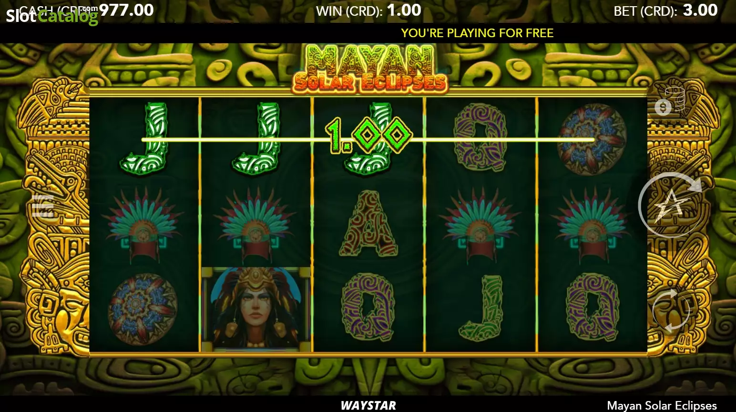Open the coin bet settings icon
The width and height of the screenshot is (736, 412).
click(669, 102)
